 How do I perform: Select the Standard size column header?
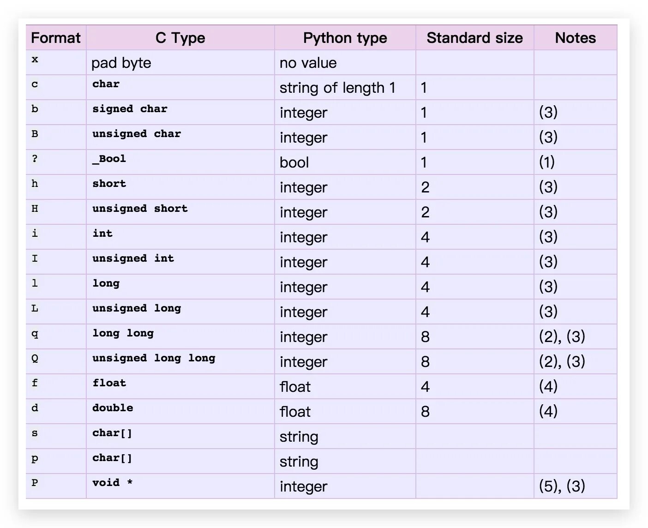[474, 38]
